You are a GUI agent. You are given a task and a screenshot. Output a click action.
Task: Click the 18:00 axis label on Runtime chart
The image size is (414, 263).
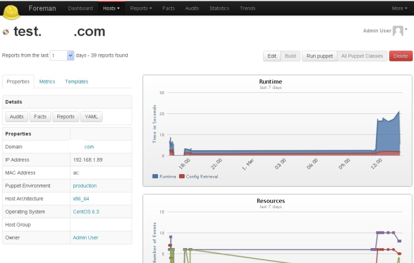(x=184, y=164)
